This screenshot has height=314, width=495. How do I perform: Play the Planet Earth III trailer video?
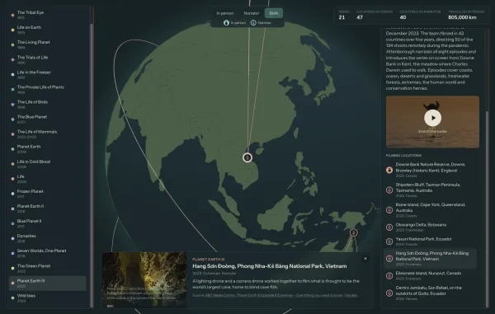tap(432, 118)
